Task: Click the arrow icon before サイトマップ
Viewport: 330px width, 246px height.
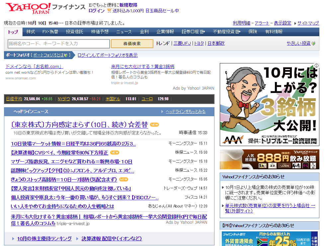Action: click(295, 23)
